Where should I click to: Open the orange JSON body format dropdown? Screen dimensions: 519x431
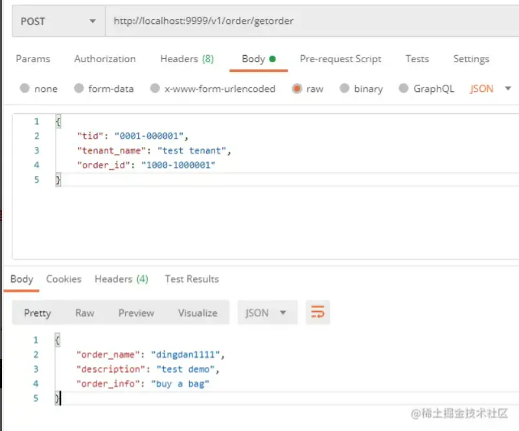490,89
